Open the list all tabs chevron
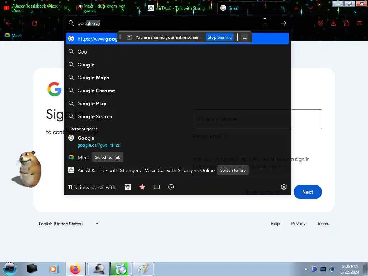The width and height of the screenshot is (368, 276). click(x=310, y=8)
